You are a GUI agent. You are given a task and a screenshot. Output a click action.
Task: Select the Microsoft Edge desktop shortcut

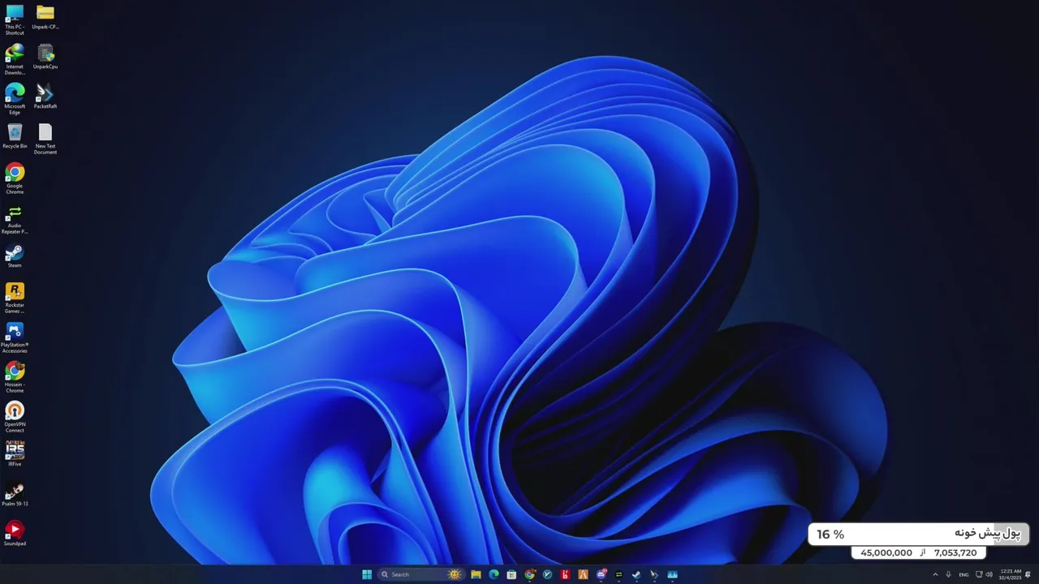tap(15, 99)
